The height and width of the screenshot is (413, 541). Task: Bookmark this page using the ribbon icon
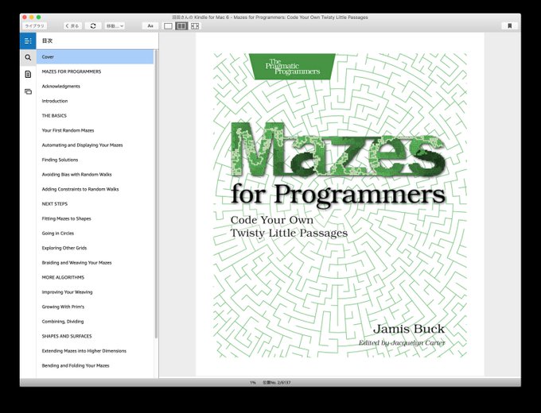[510, 26]
